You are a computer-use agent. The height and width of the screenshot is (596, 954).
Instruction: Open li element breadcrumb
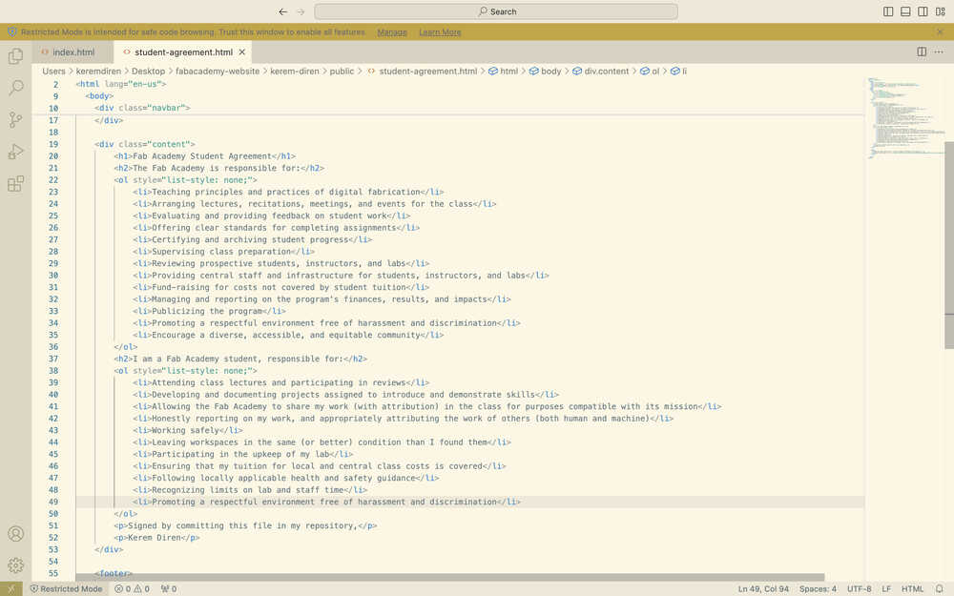pos(679,72)
